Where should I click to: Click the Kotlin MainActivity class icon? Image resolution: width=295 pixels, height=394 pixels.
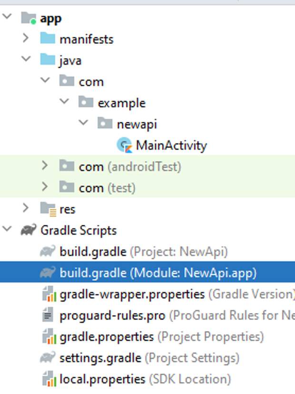coord(124,145)
